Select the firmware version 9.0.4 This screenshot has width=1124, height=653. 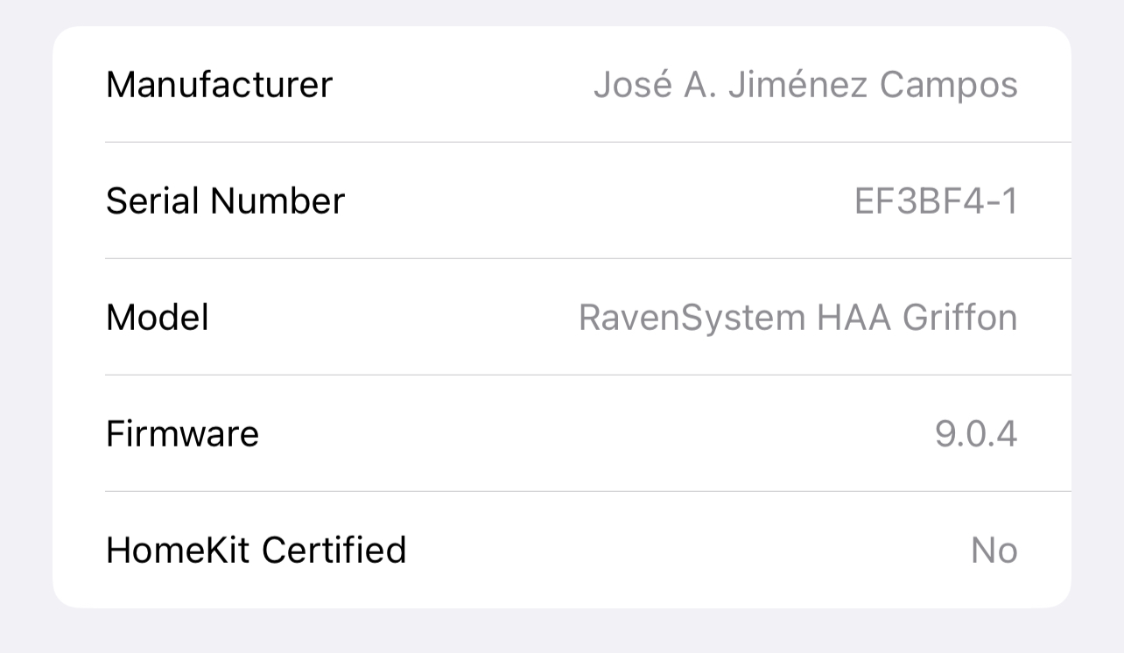[973, 433]
